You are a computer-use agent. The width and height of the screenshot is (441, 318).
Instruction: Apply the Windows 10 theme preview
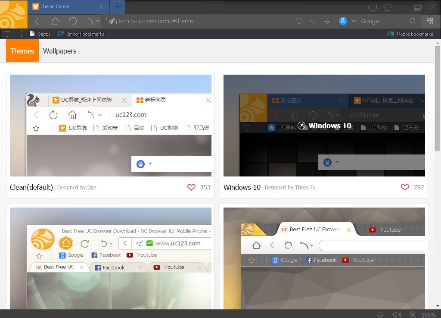click(324, 126)
